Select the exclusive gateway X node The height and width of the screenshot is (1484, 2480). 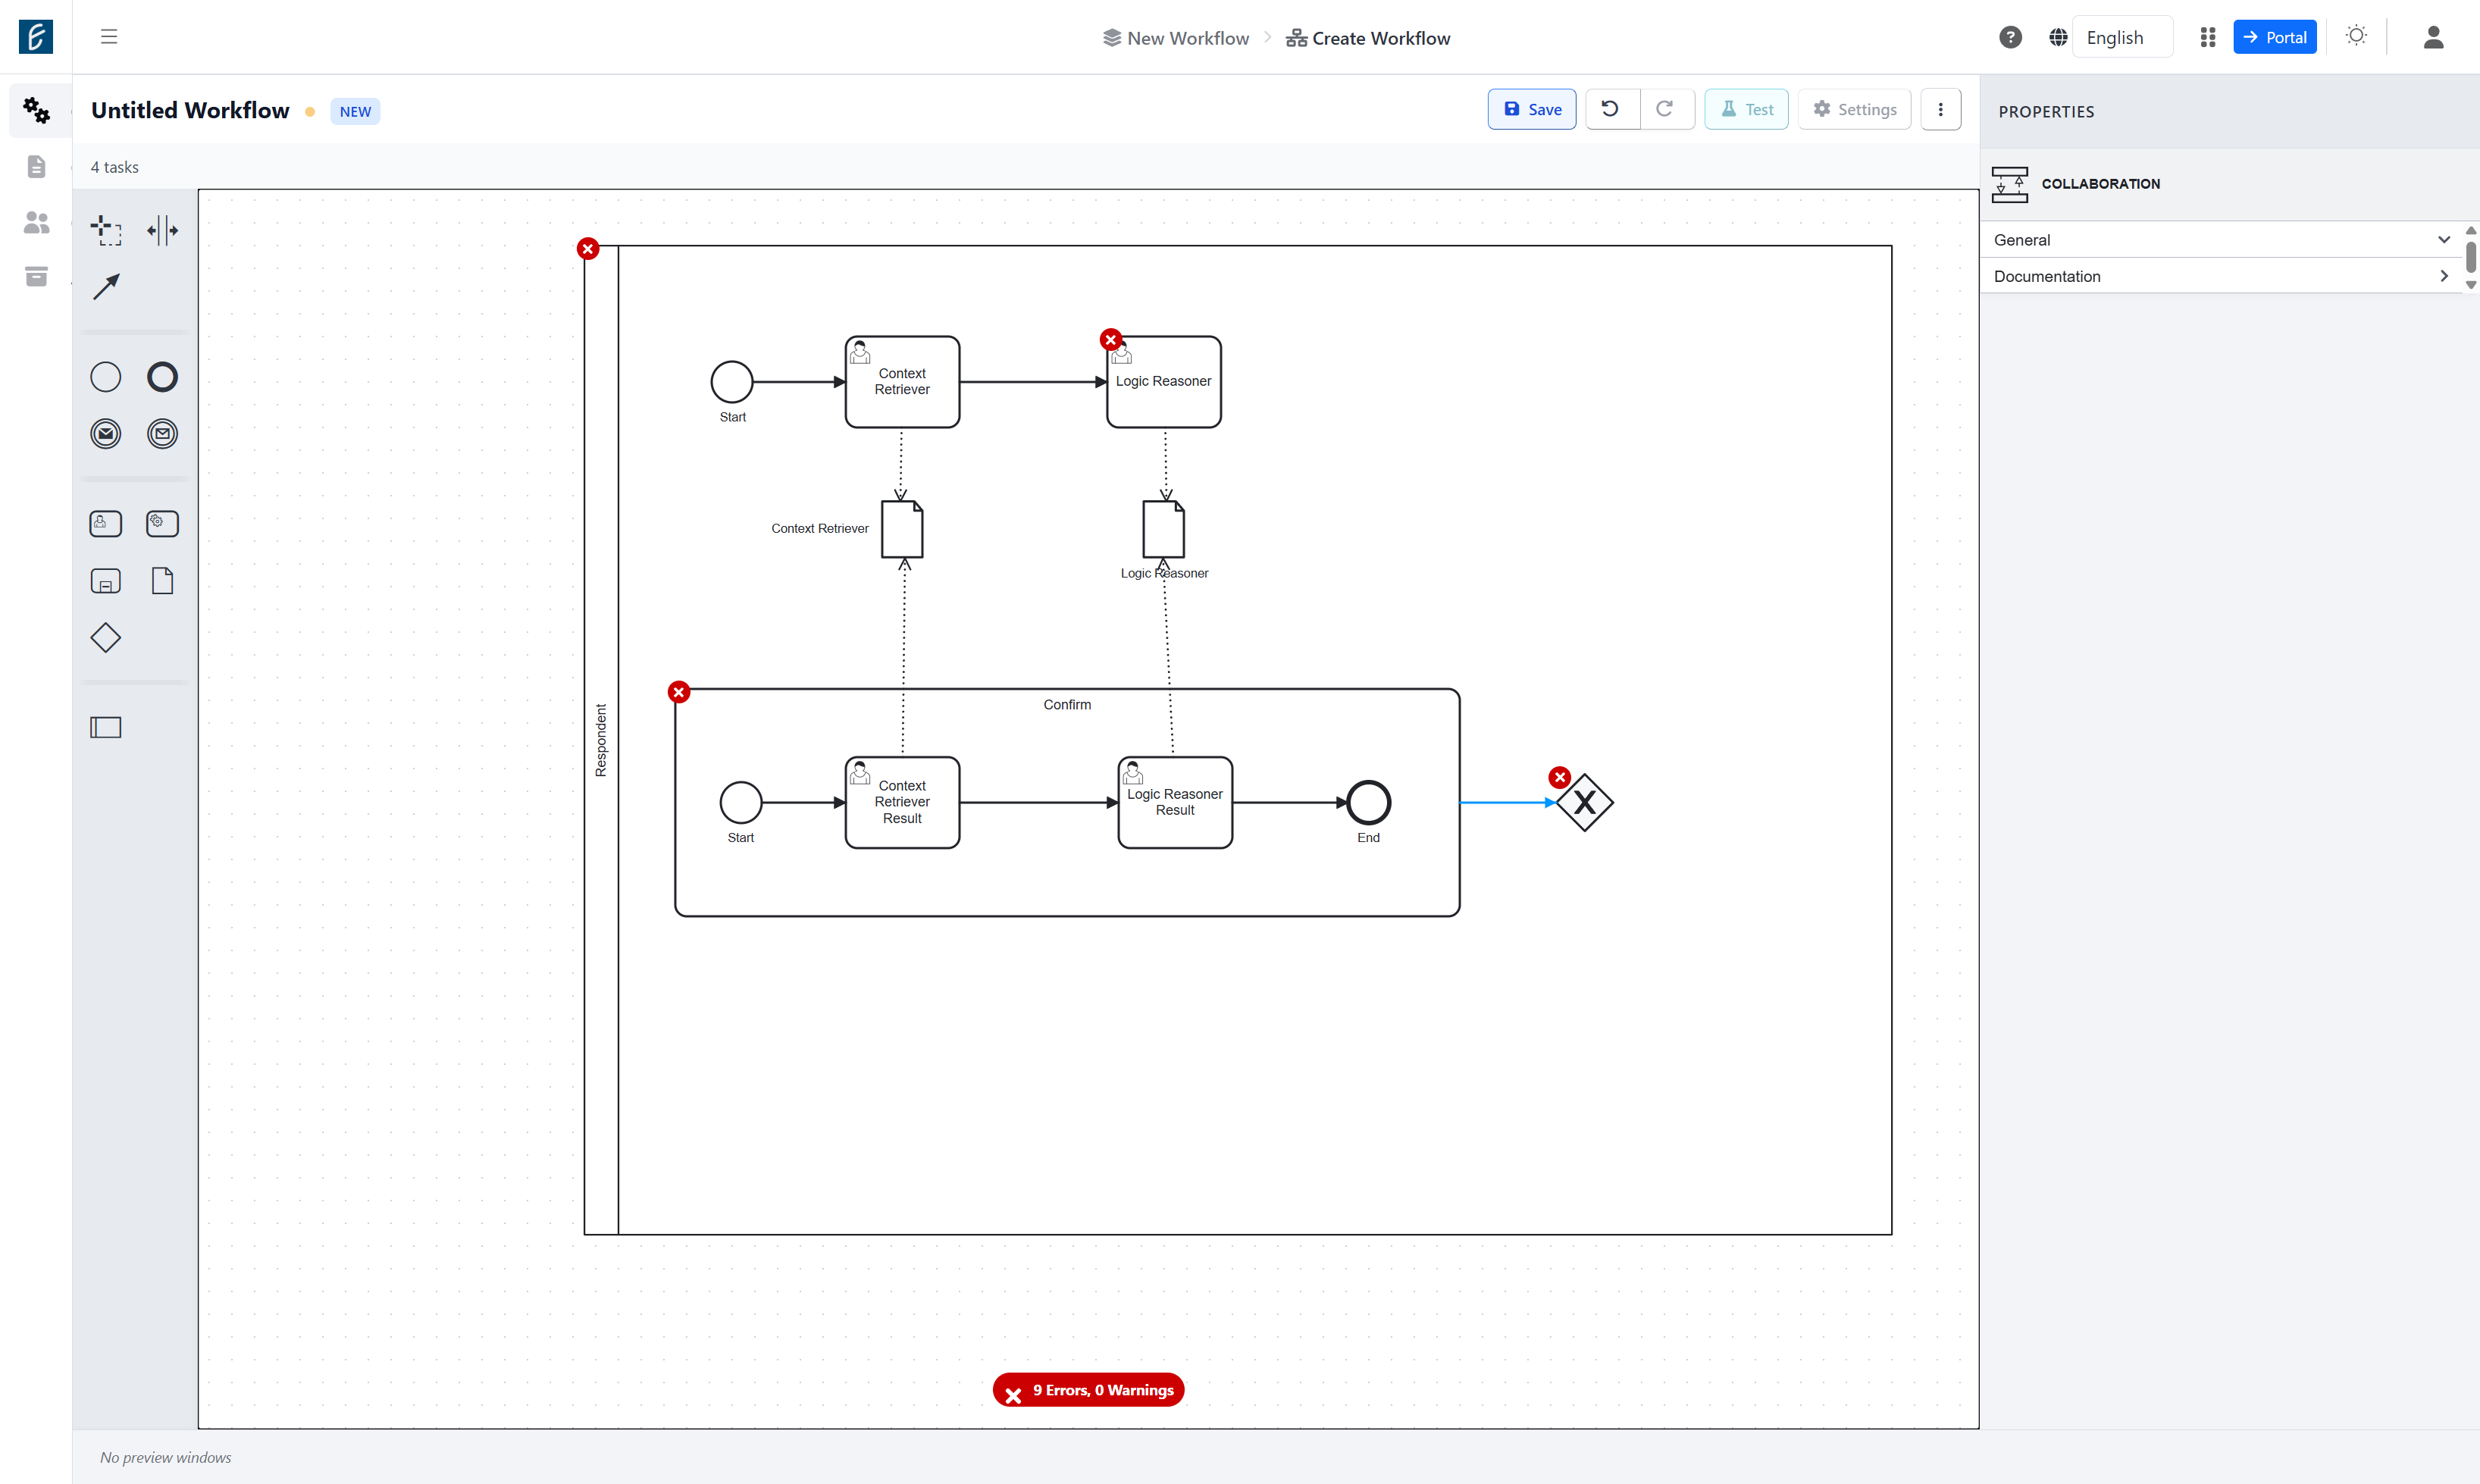1585,802
